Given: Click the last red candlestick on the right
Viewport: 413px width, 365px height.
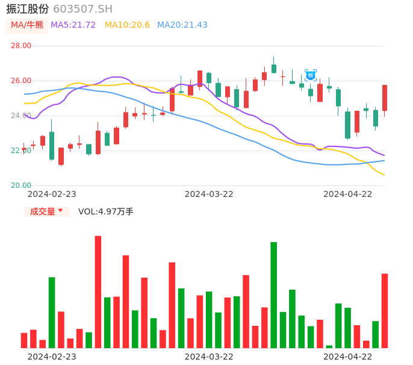Looking at the screenshot, I should (385, 98).
